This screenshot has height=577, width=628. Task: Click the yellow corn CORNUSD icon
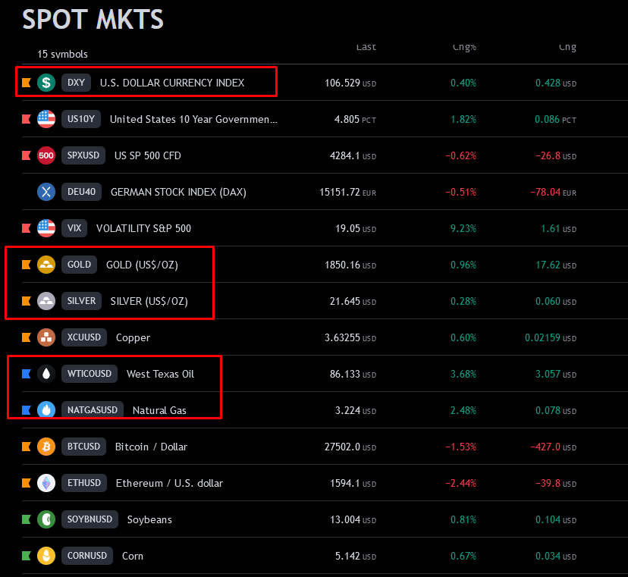[x=46, y=556]
